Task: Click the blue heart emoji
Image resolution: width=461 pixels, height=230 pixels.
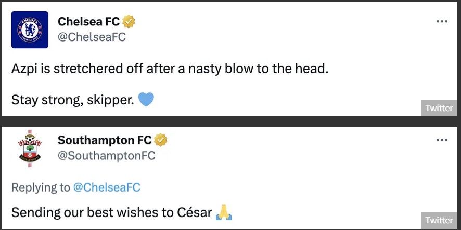Action: click(x=146, y=99)
